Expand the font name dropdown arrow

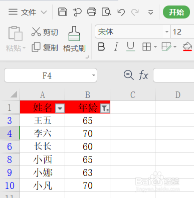(x=167, y=31)
